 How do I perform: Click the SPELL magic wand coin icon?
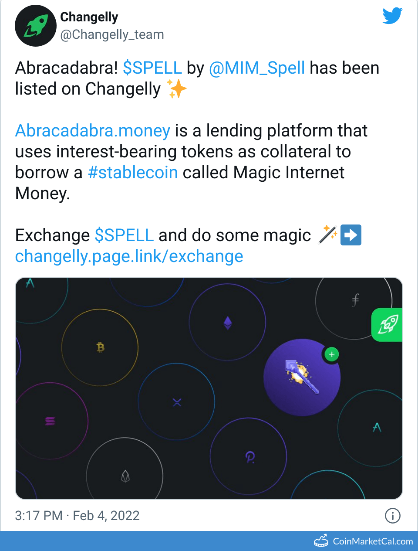(x=302, y=377)
